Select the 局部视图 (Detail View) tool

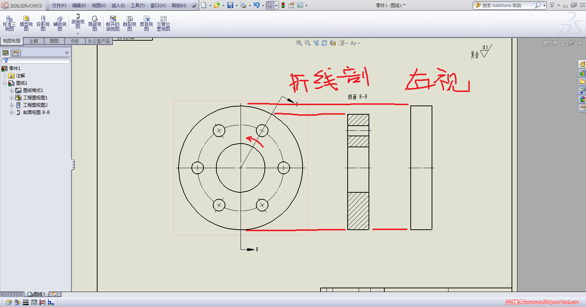point(95,23)
